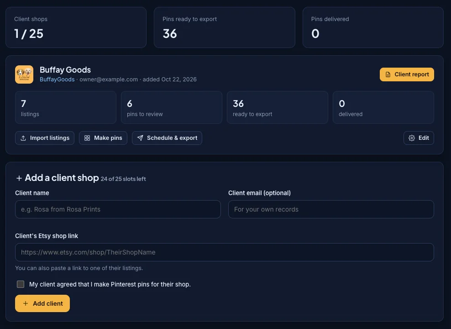Import listings for Buffay Goods

pyautogui.click(x=45, y=138)
